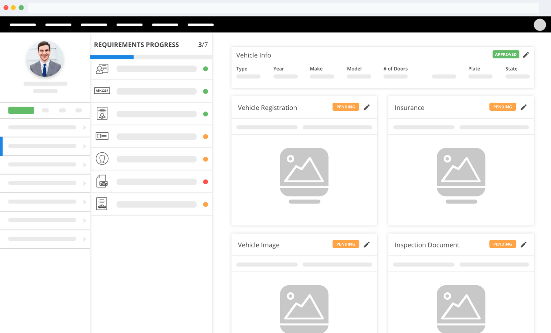Image resolution: width=551 pixels, height=333 pixels.
Task: Click orange status dot on car inspection row
Action: click(x=205, y=204)
